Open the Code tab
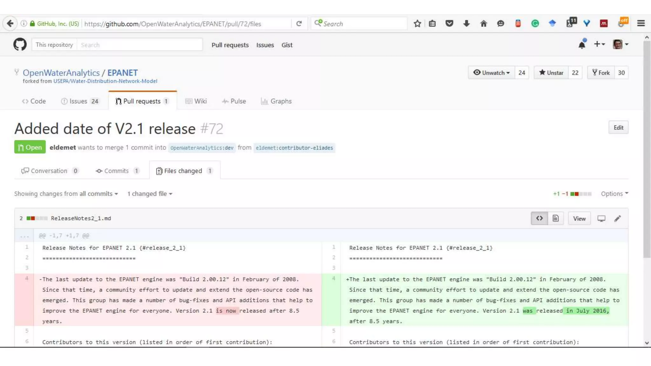The image size is (651, 366). point(34,101)
